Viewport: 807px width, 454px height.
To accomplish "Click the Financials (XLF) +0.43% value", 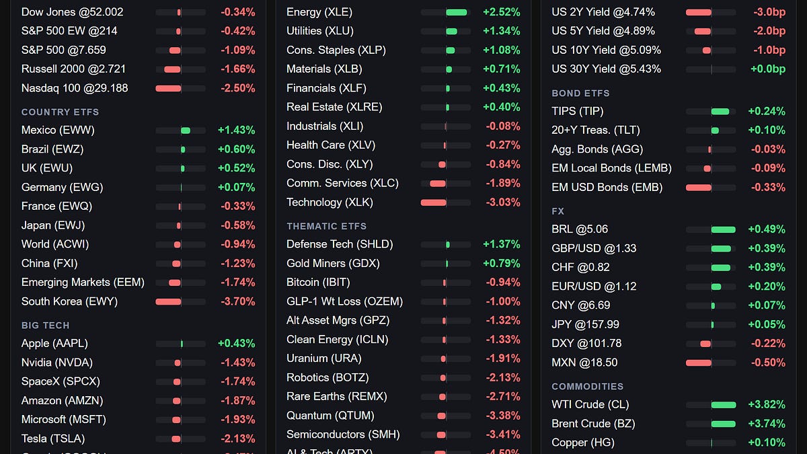I will click(x=502, y=88).
